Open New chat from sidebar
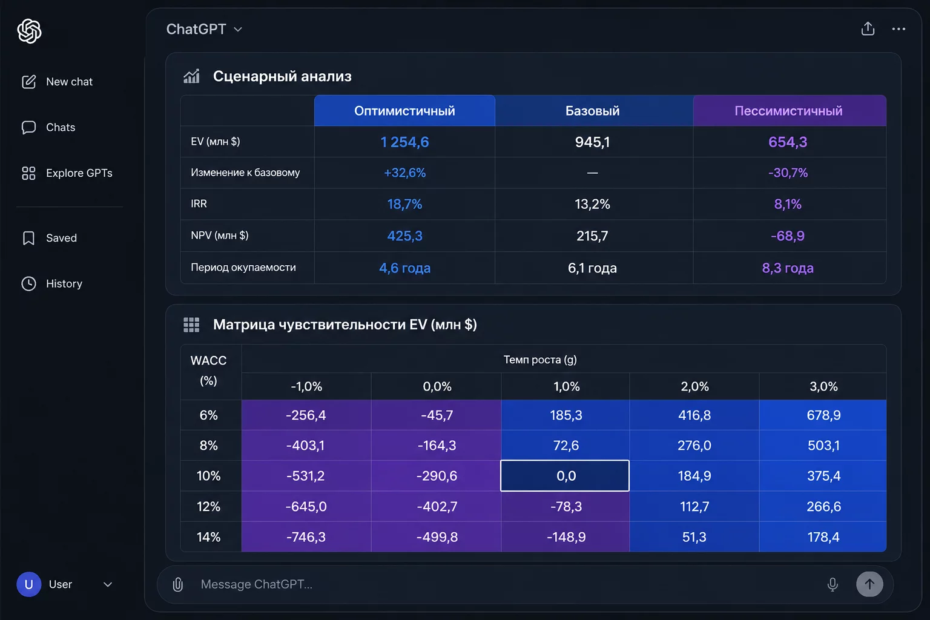 point(69,82)
